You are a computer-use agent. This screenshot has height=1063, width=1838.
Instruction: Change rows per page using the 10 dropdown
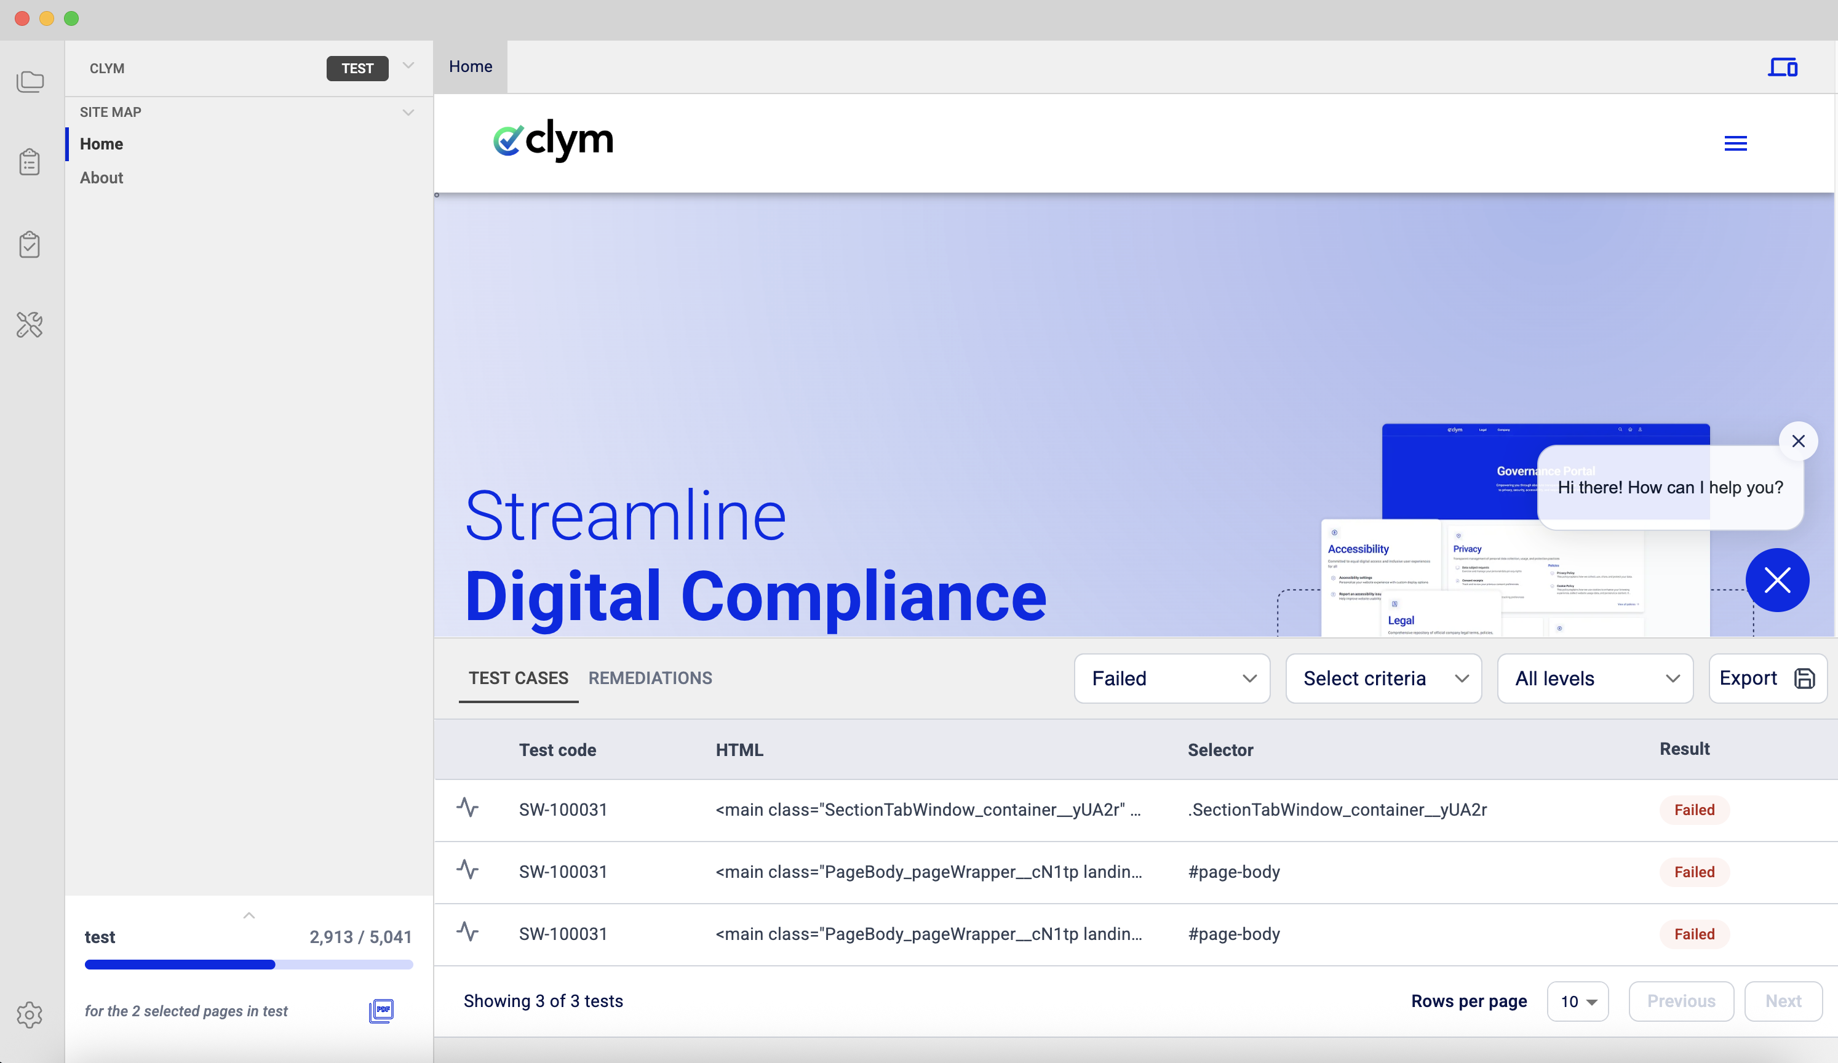1578,1001
